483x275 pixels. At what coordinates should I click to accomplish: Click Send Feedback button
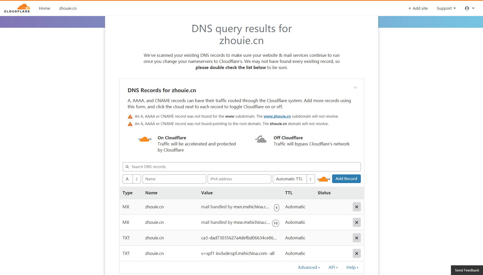tap(467, 270)
